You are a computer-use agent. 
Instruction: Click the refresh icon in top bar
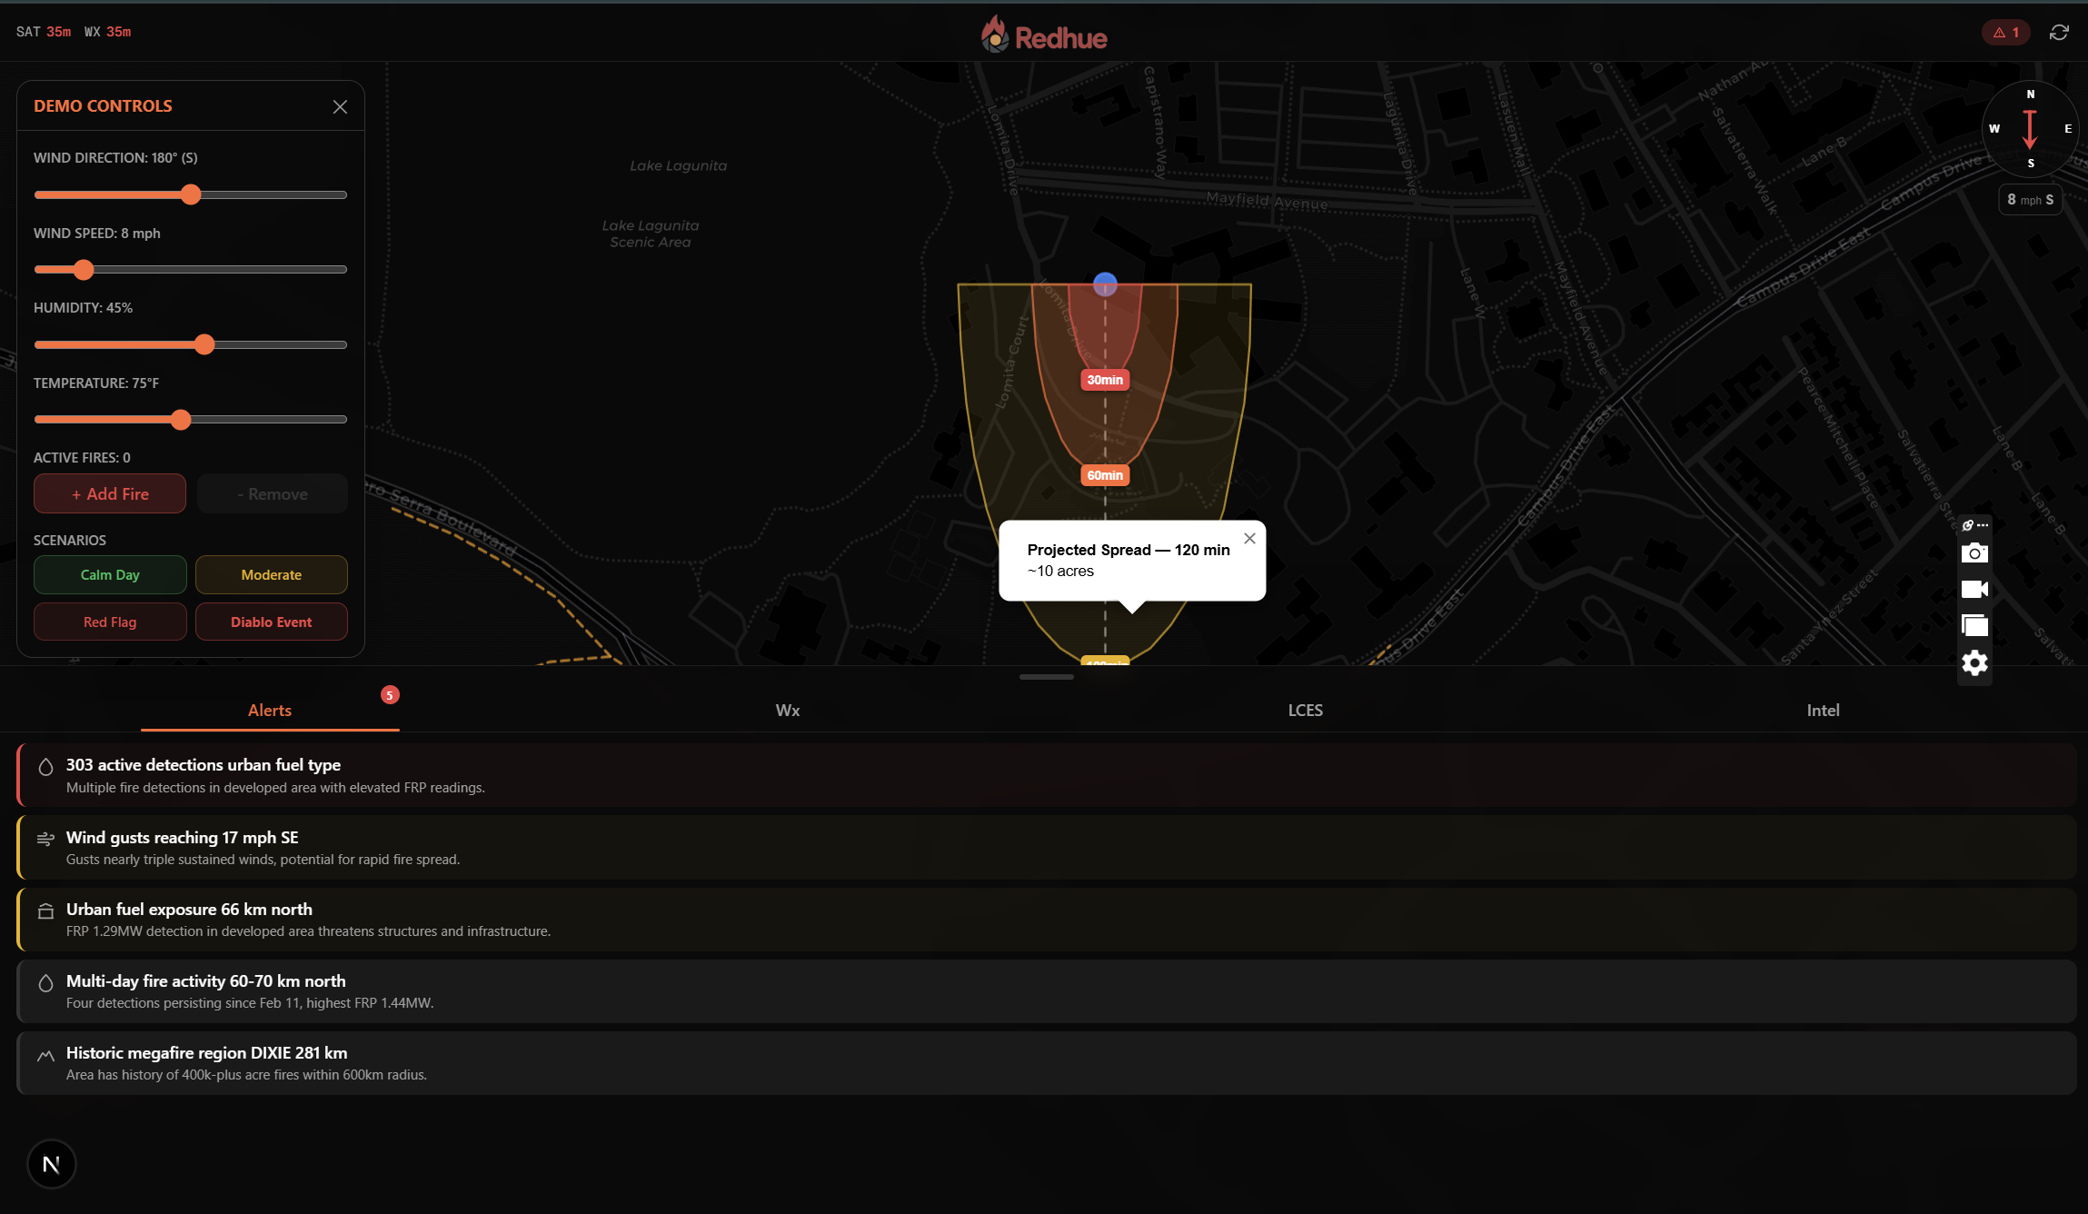click(x=2059, y=33)
